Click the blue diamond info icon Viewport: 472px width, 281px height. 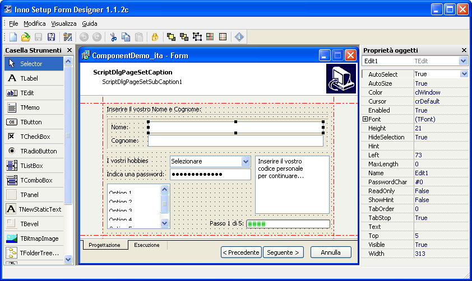pyautogui.click(x=239, y=37)
